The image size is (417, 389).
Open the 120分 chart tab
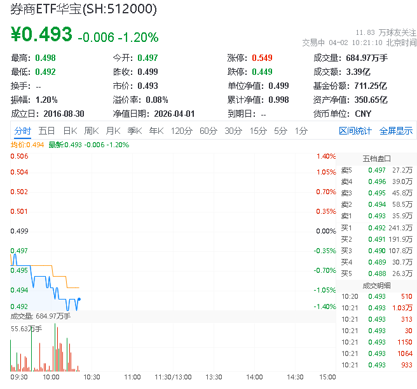coord(182,131)
